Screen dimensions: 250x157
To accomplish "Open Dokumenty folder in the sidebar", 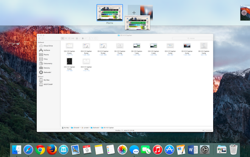I will [47, 63].
